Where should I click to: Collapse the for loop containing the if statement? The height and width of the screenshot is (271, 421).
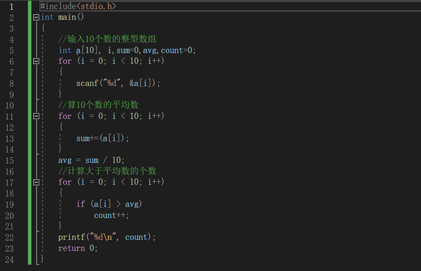36,182
